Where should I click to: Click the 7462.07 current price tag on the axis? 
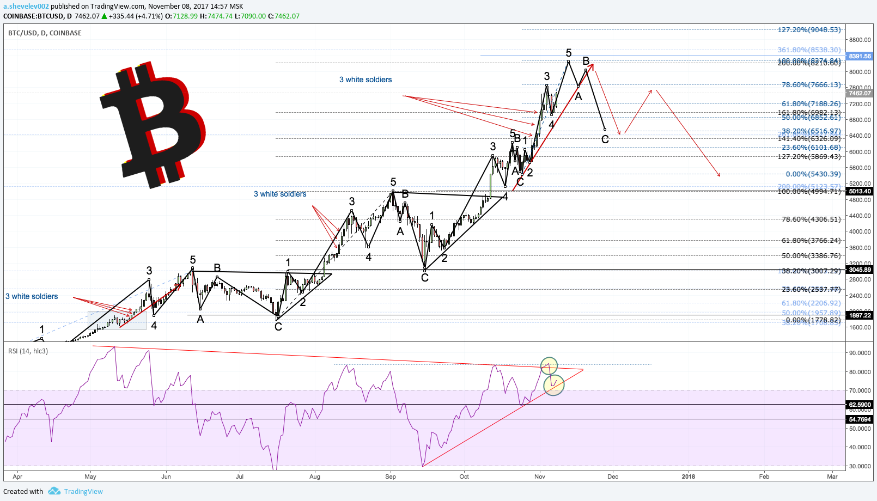pyautogui.click(x=860, y=93)
